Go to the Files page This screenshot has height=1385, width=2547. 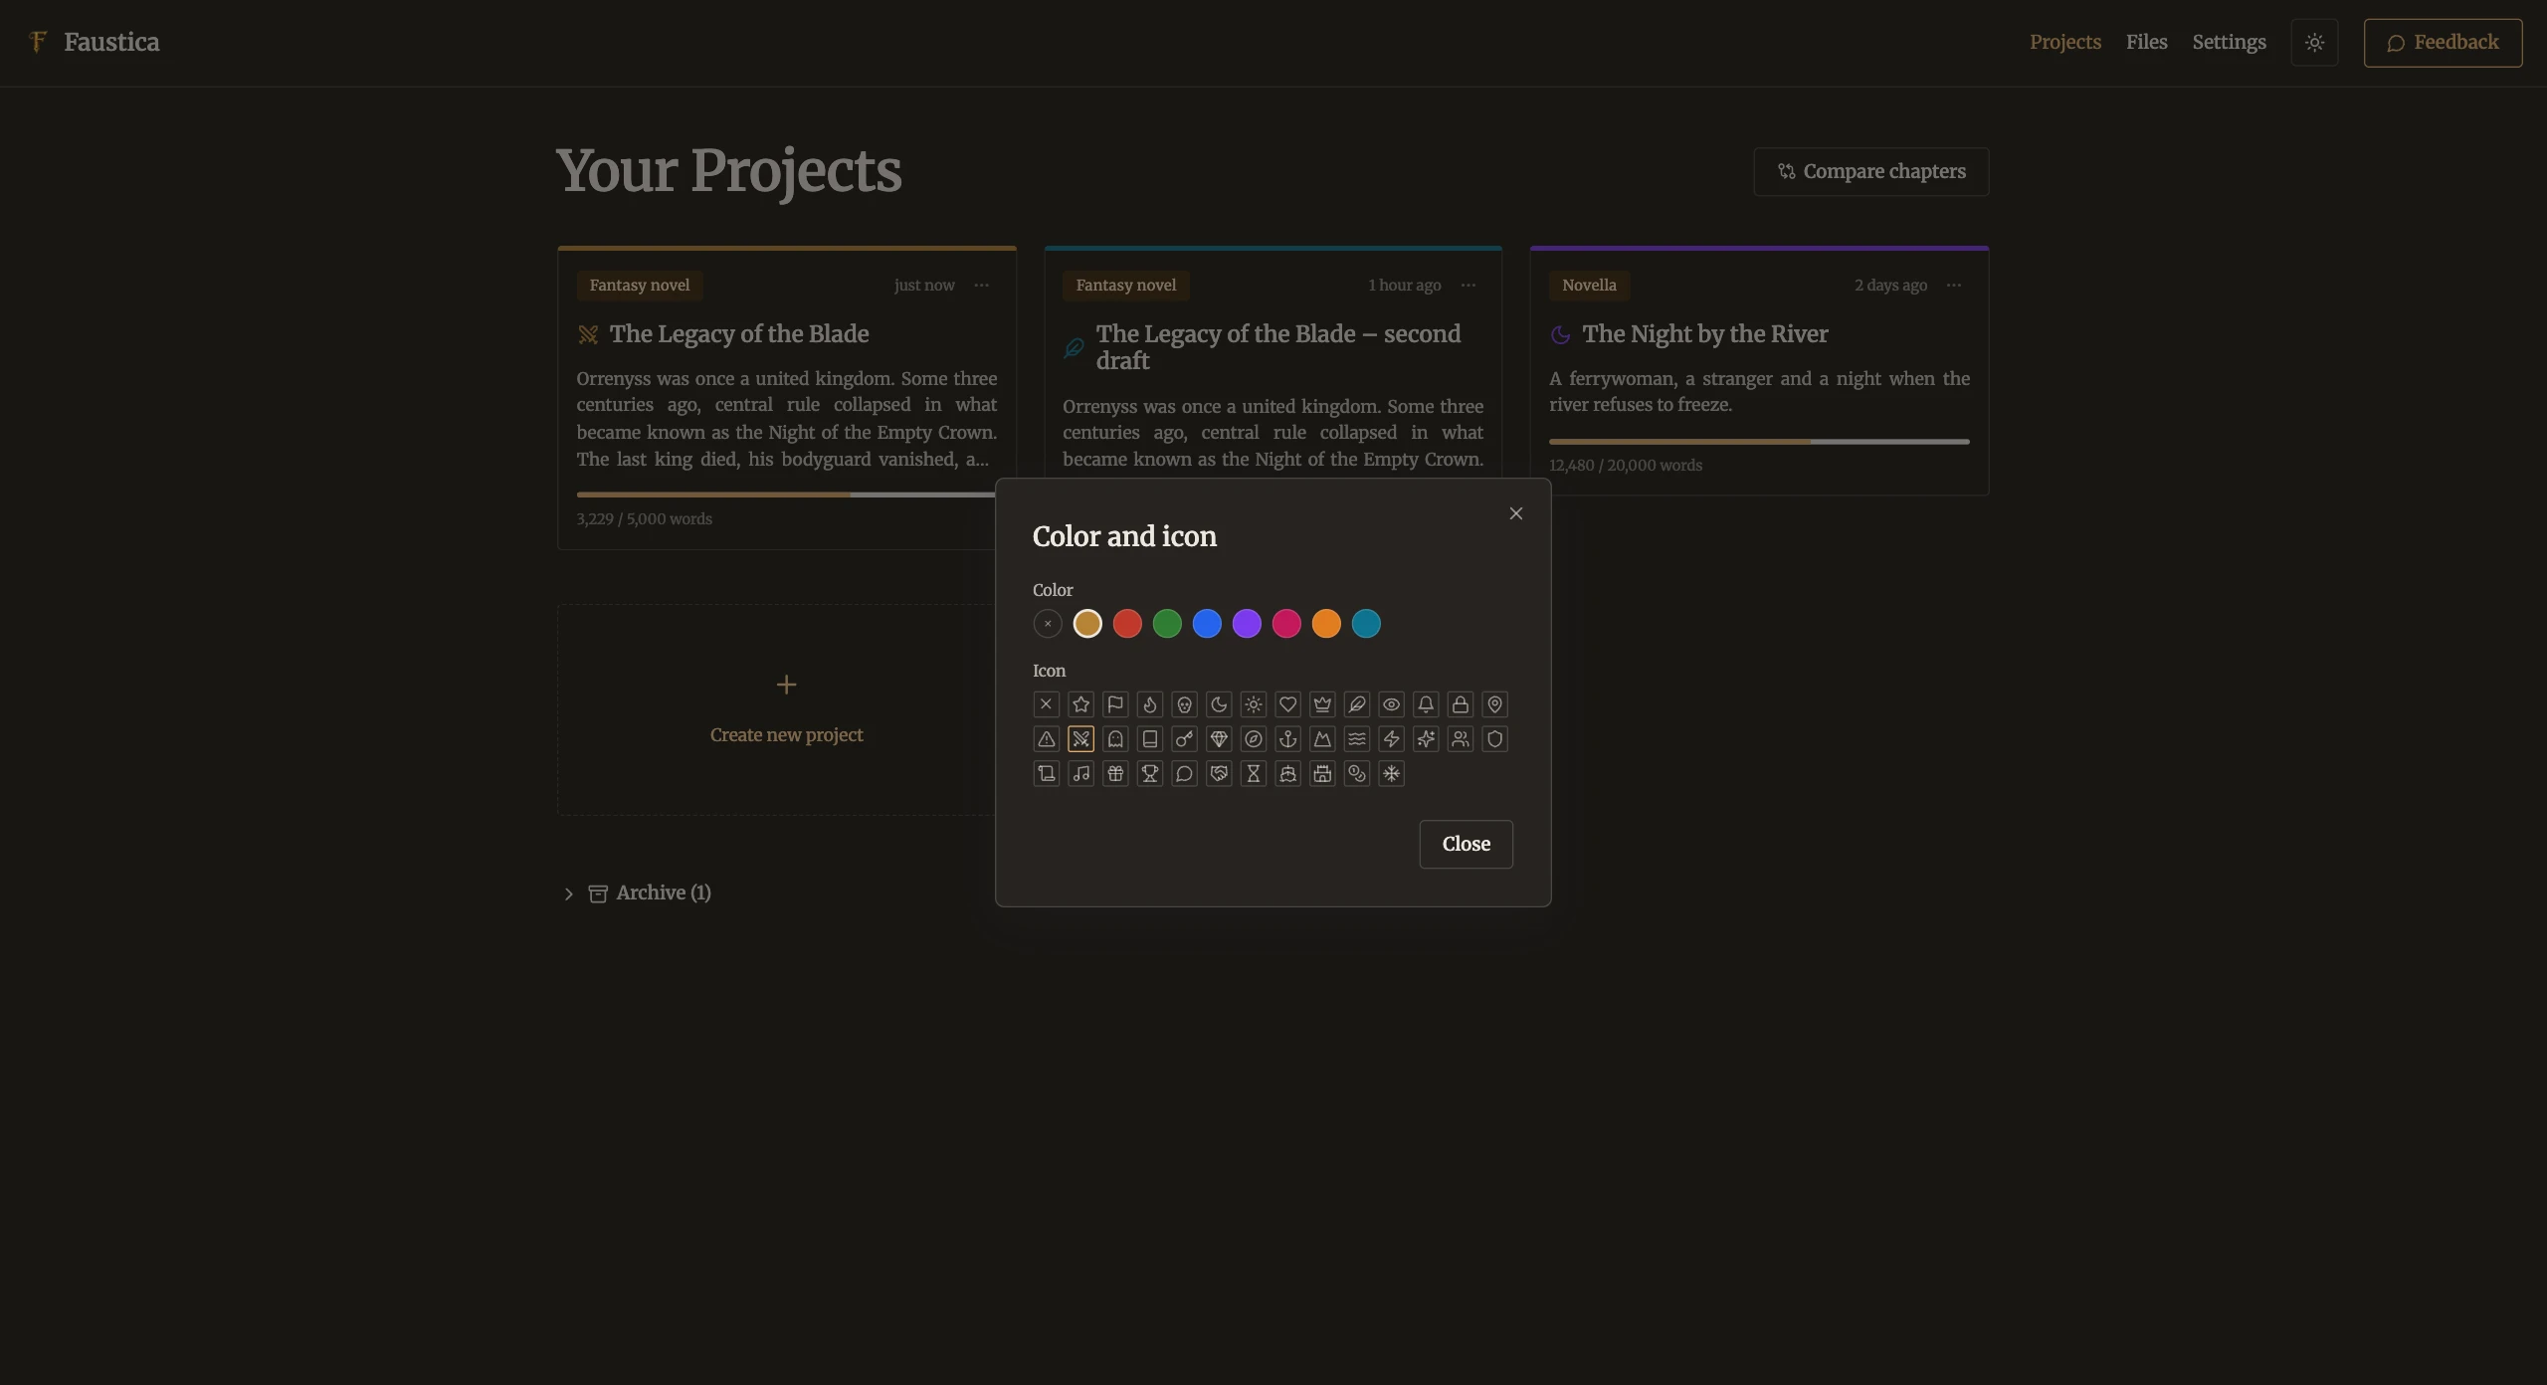2146,42
